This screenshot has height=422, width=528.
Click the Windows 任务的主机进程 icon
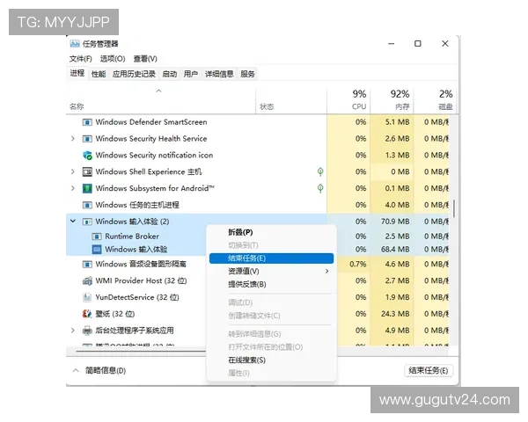(87, 205)
